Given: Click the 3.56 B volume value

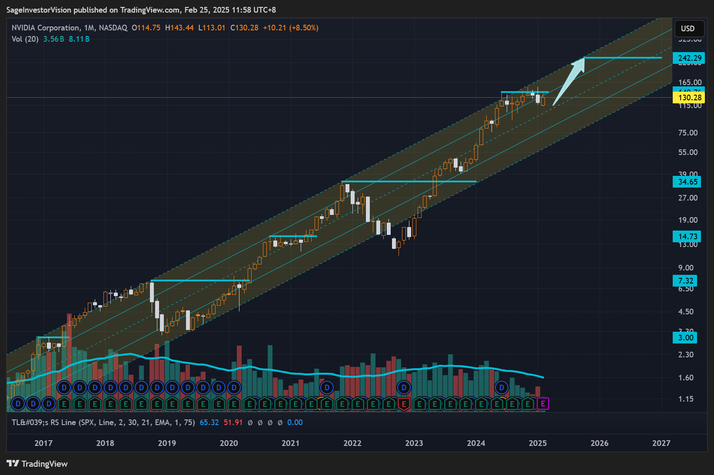Looking at the screenshot, I should click(x=53, y=39).
